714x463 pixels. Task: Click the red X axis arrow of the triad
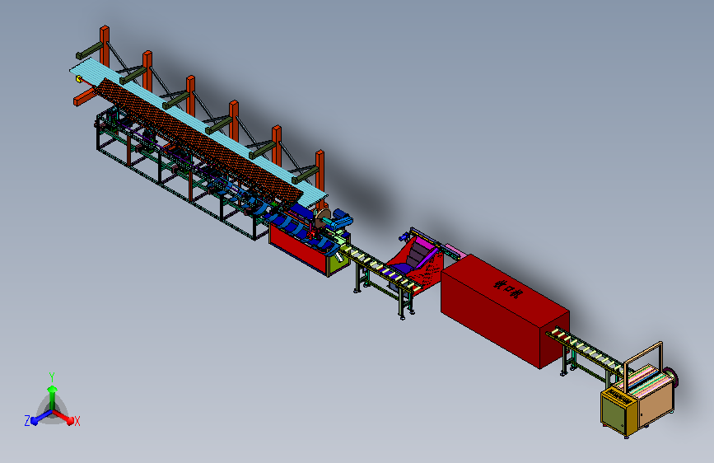click(64, 417)
